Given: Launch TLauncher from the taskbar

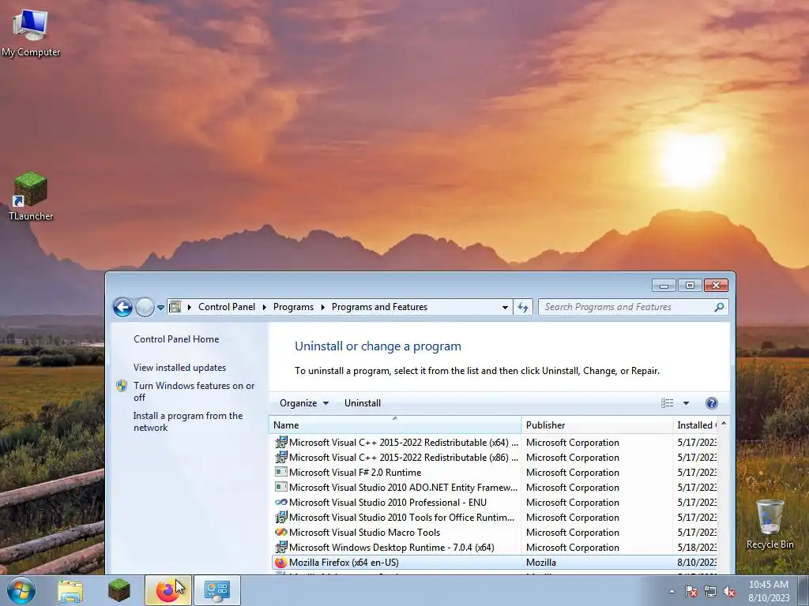Looking at the screenshot, I should pos(119,590).
